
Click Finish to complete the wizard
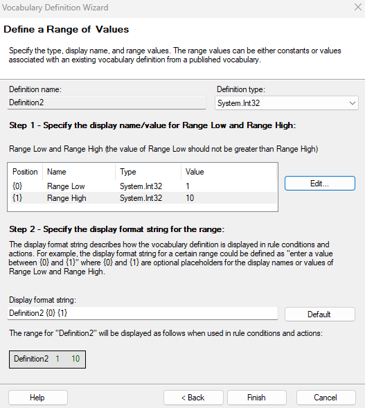coord(257,398)
